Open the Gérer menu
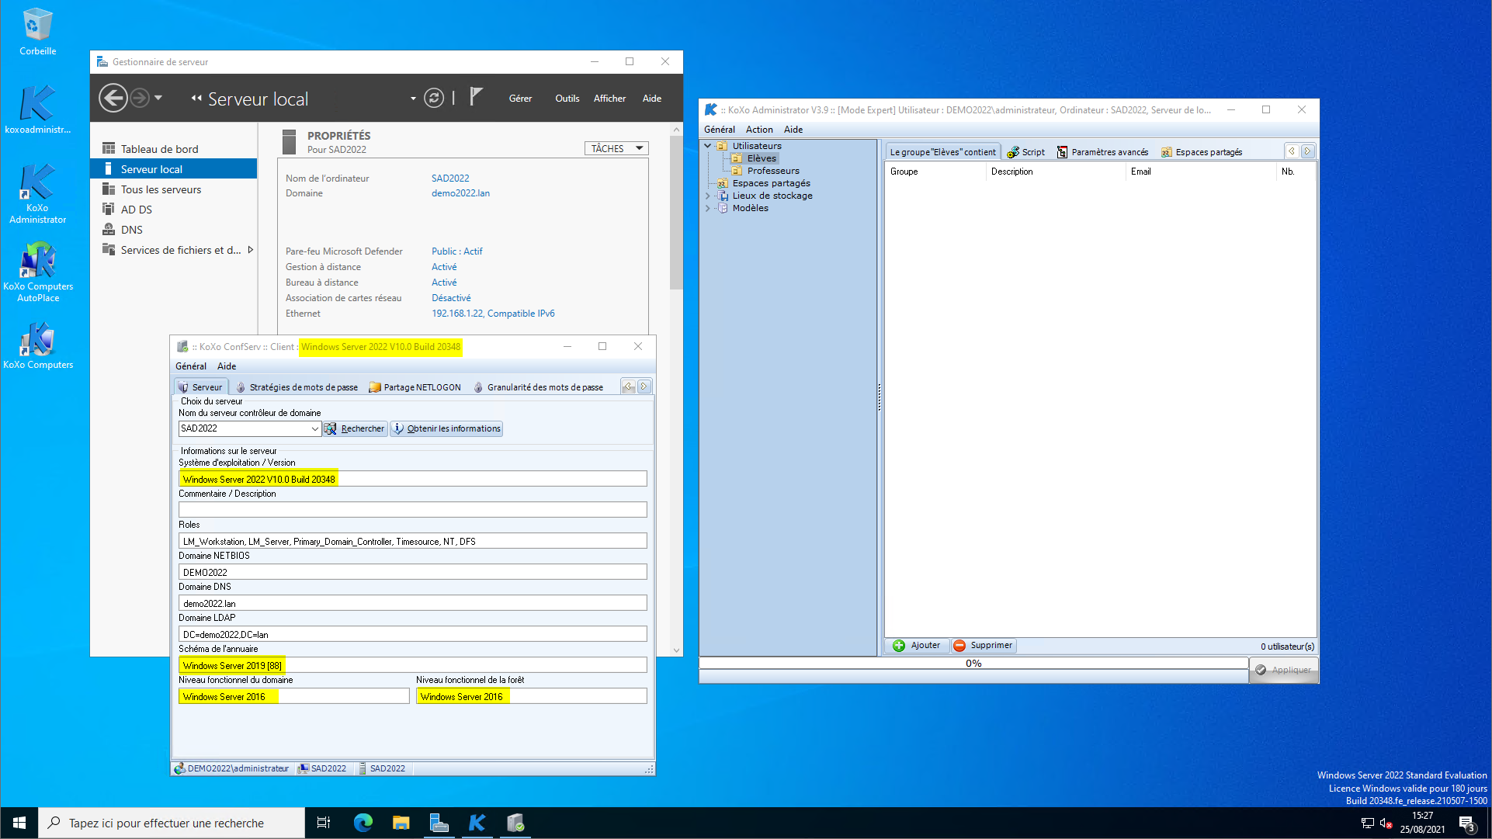Image resolution: width=1492 pixels, height=839 pixels. click(520, 99)
